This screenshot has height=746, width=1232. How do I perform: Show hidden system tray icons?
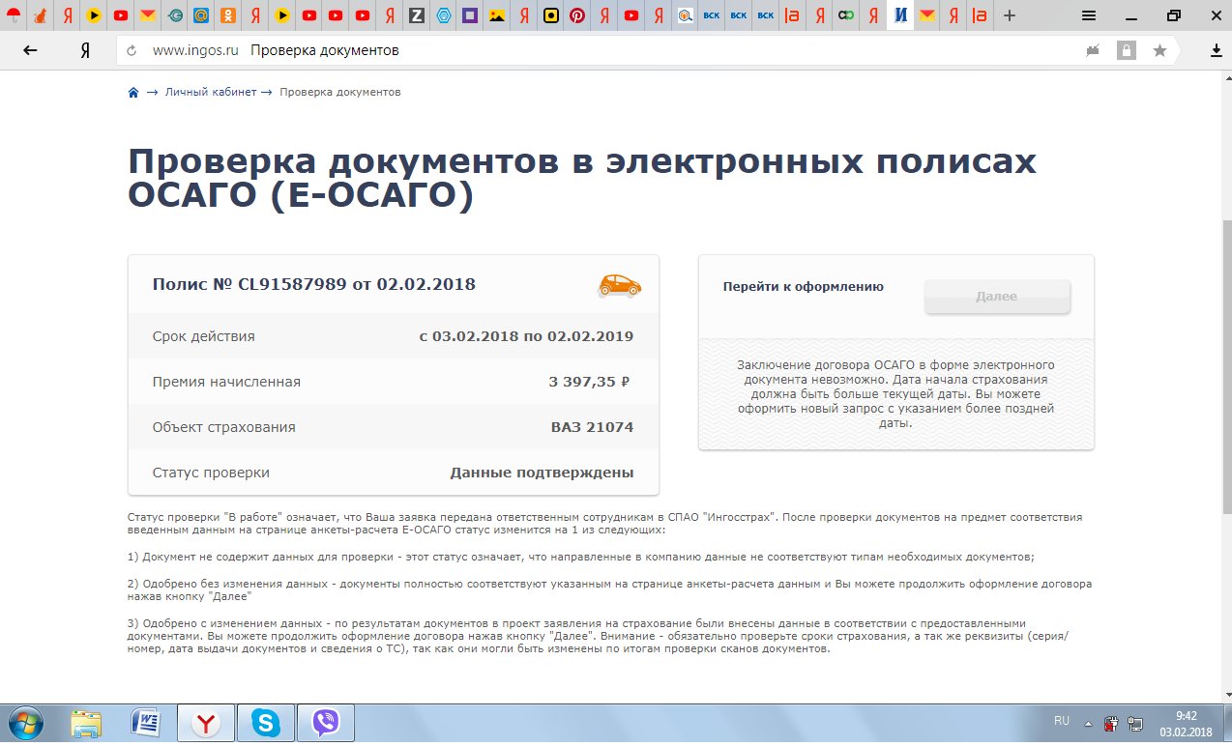(1088, 722)
